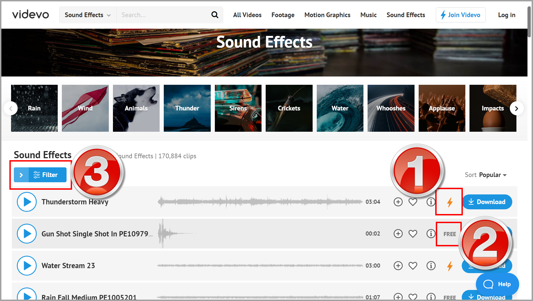Screen dimensions: 533x301
Task: Open the Water category thumbnail
Action: coord(340,108)
